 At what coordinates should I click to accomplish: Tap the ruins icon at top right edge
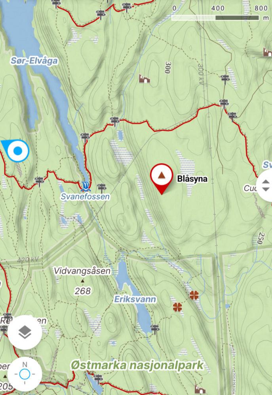(x=268, y=52)
